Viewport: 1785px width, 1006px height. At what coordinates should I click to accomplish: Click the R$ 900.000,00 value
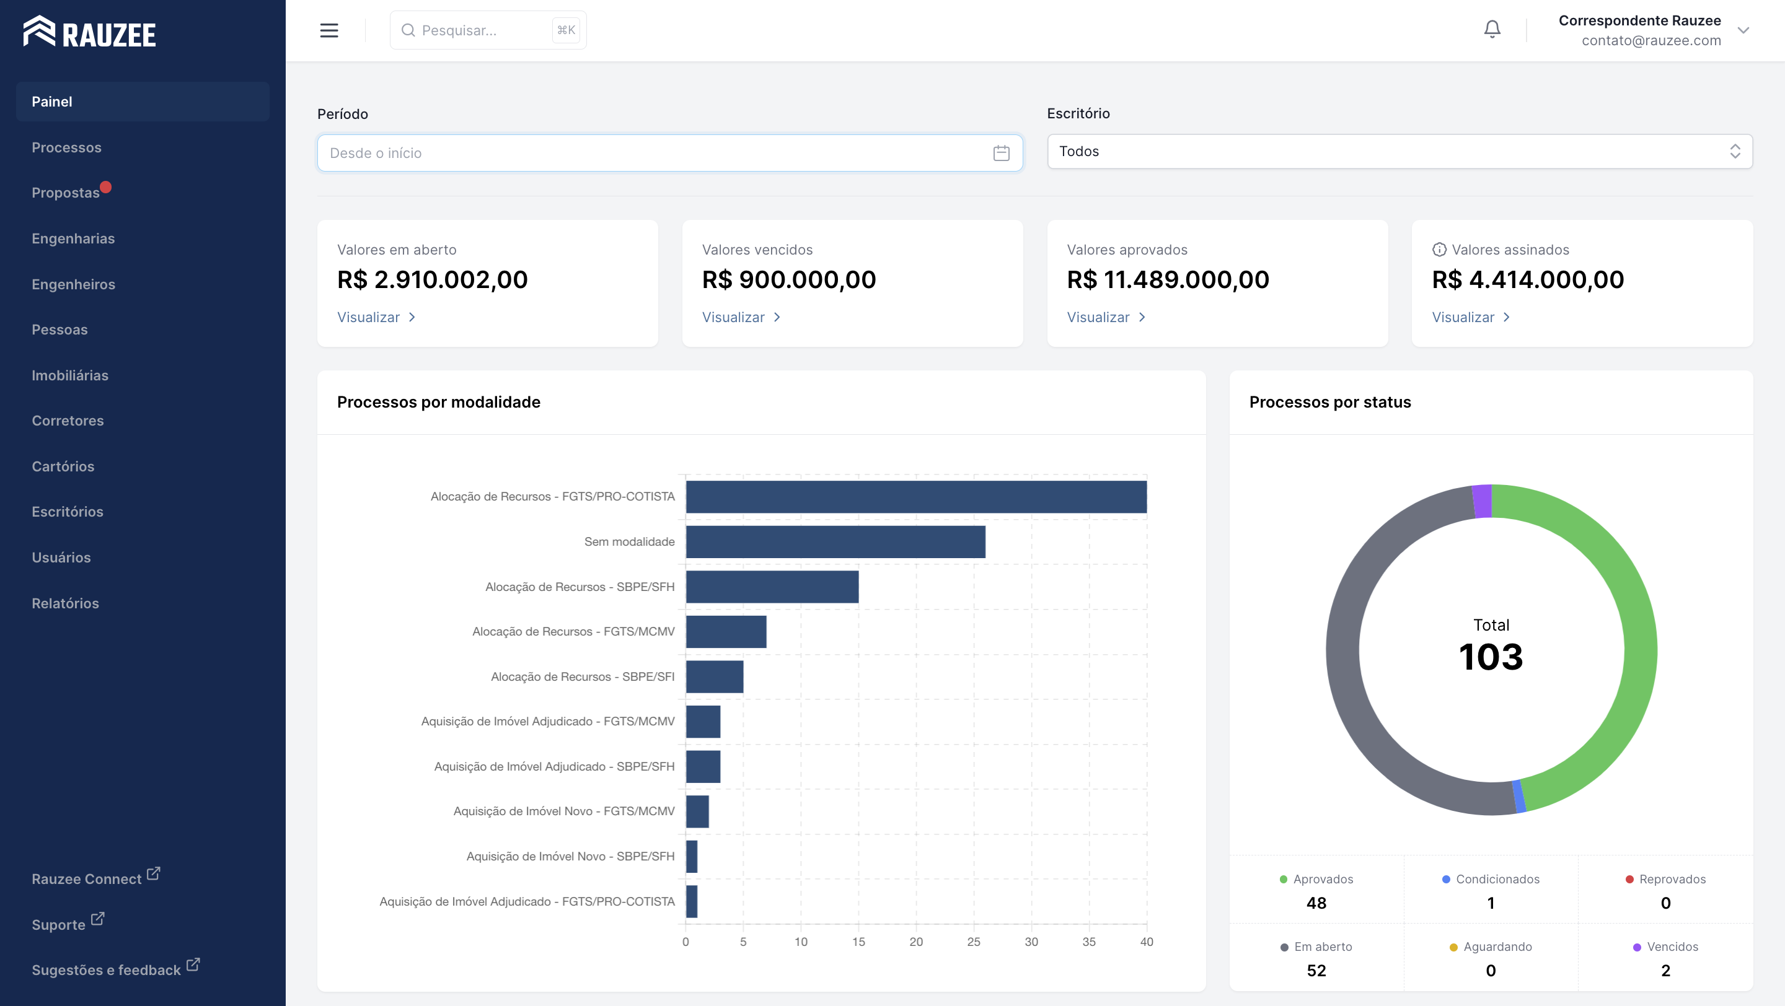(x=789, y=280)
